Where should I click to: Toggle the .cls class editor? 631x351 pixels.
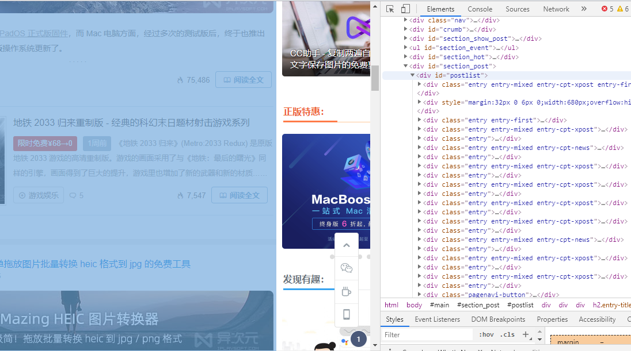point(507,334)
